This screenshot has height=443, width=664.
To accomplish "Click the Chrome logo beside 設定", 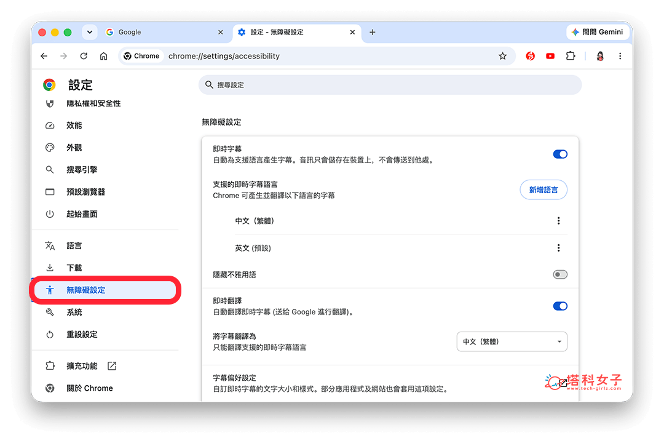I will click(49, 85).
